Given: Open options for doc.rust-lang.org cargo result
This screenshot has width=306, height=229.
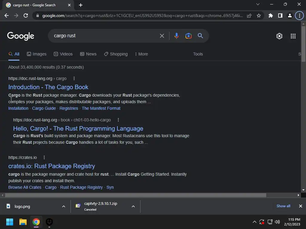Looking at the screenshot, I should [x=74, y=78].
